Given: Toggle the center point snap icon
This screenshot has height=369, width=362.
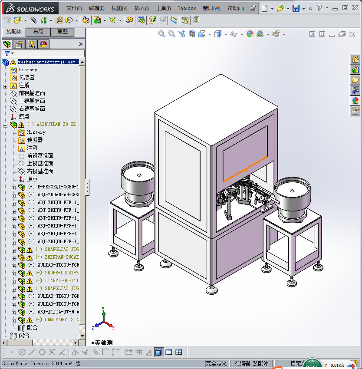Looking at the screenshot, I should point(22,353).
